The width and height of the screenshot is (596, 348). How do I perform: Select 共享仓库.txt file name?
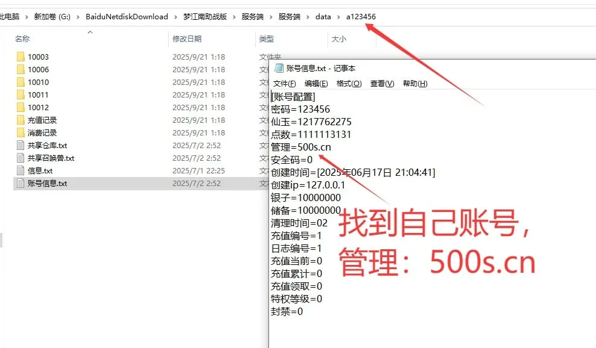click(47, 145)
